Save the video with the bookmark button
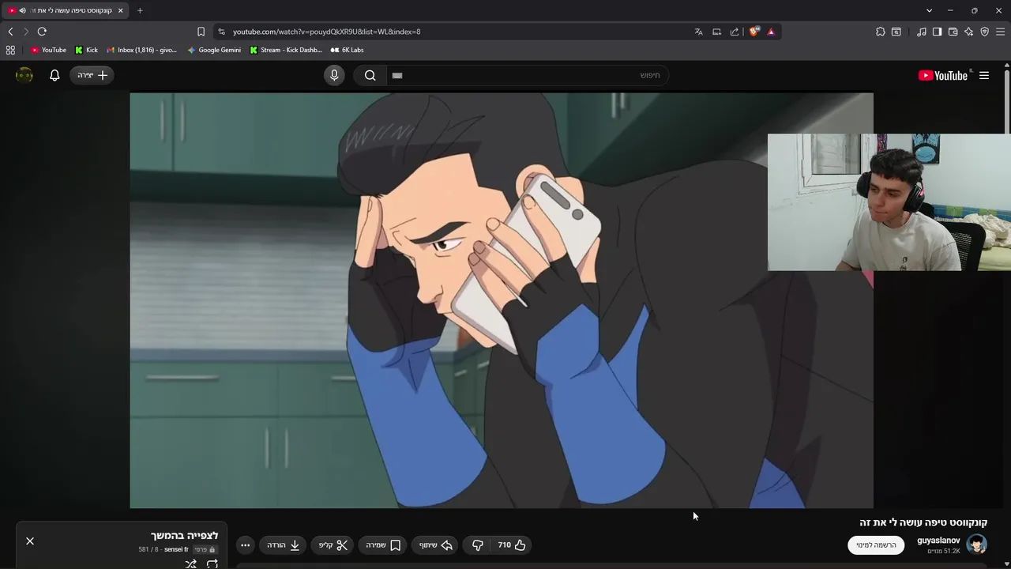Screen dimensions: 1011x569 coord(383,545)
